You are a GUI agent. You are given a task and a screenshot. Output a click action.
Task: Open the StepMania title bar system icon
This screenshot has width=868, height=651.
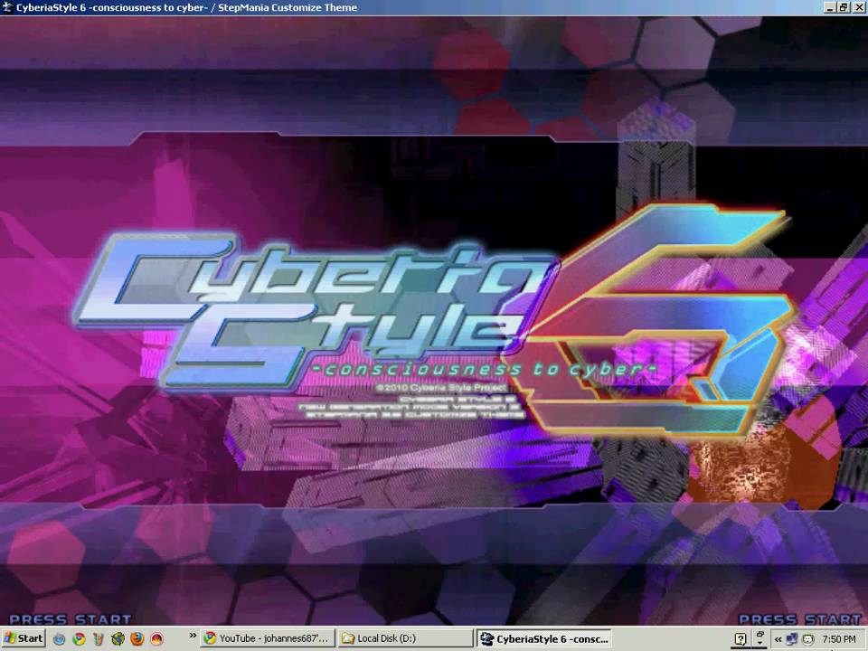coord(6,7)
